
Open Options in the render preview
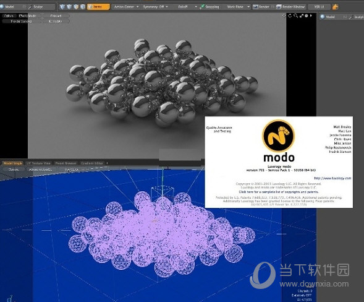coord(9,16)
